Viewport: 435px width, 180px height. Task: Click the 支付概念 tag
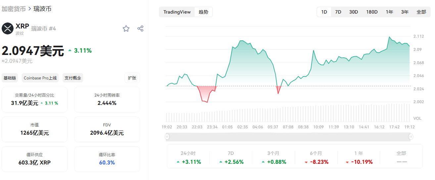(73, 78)
